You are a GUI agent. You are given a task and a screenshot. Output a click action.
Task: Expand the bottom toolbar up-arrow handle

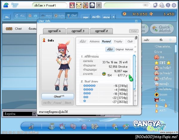(89, 121)
